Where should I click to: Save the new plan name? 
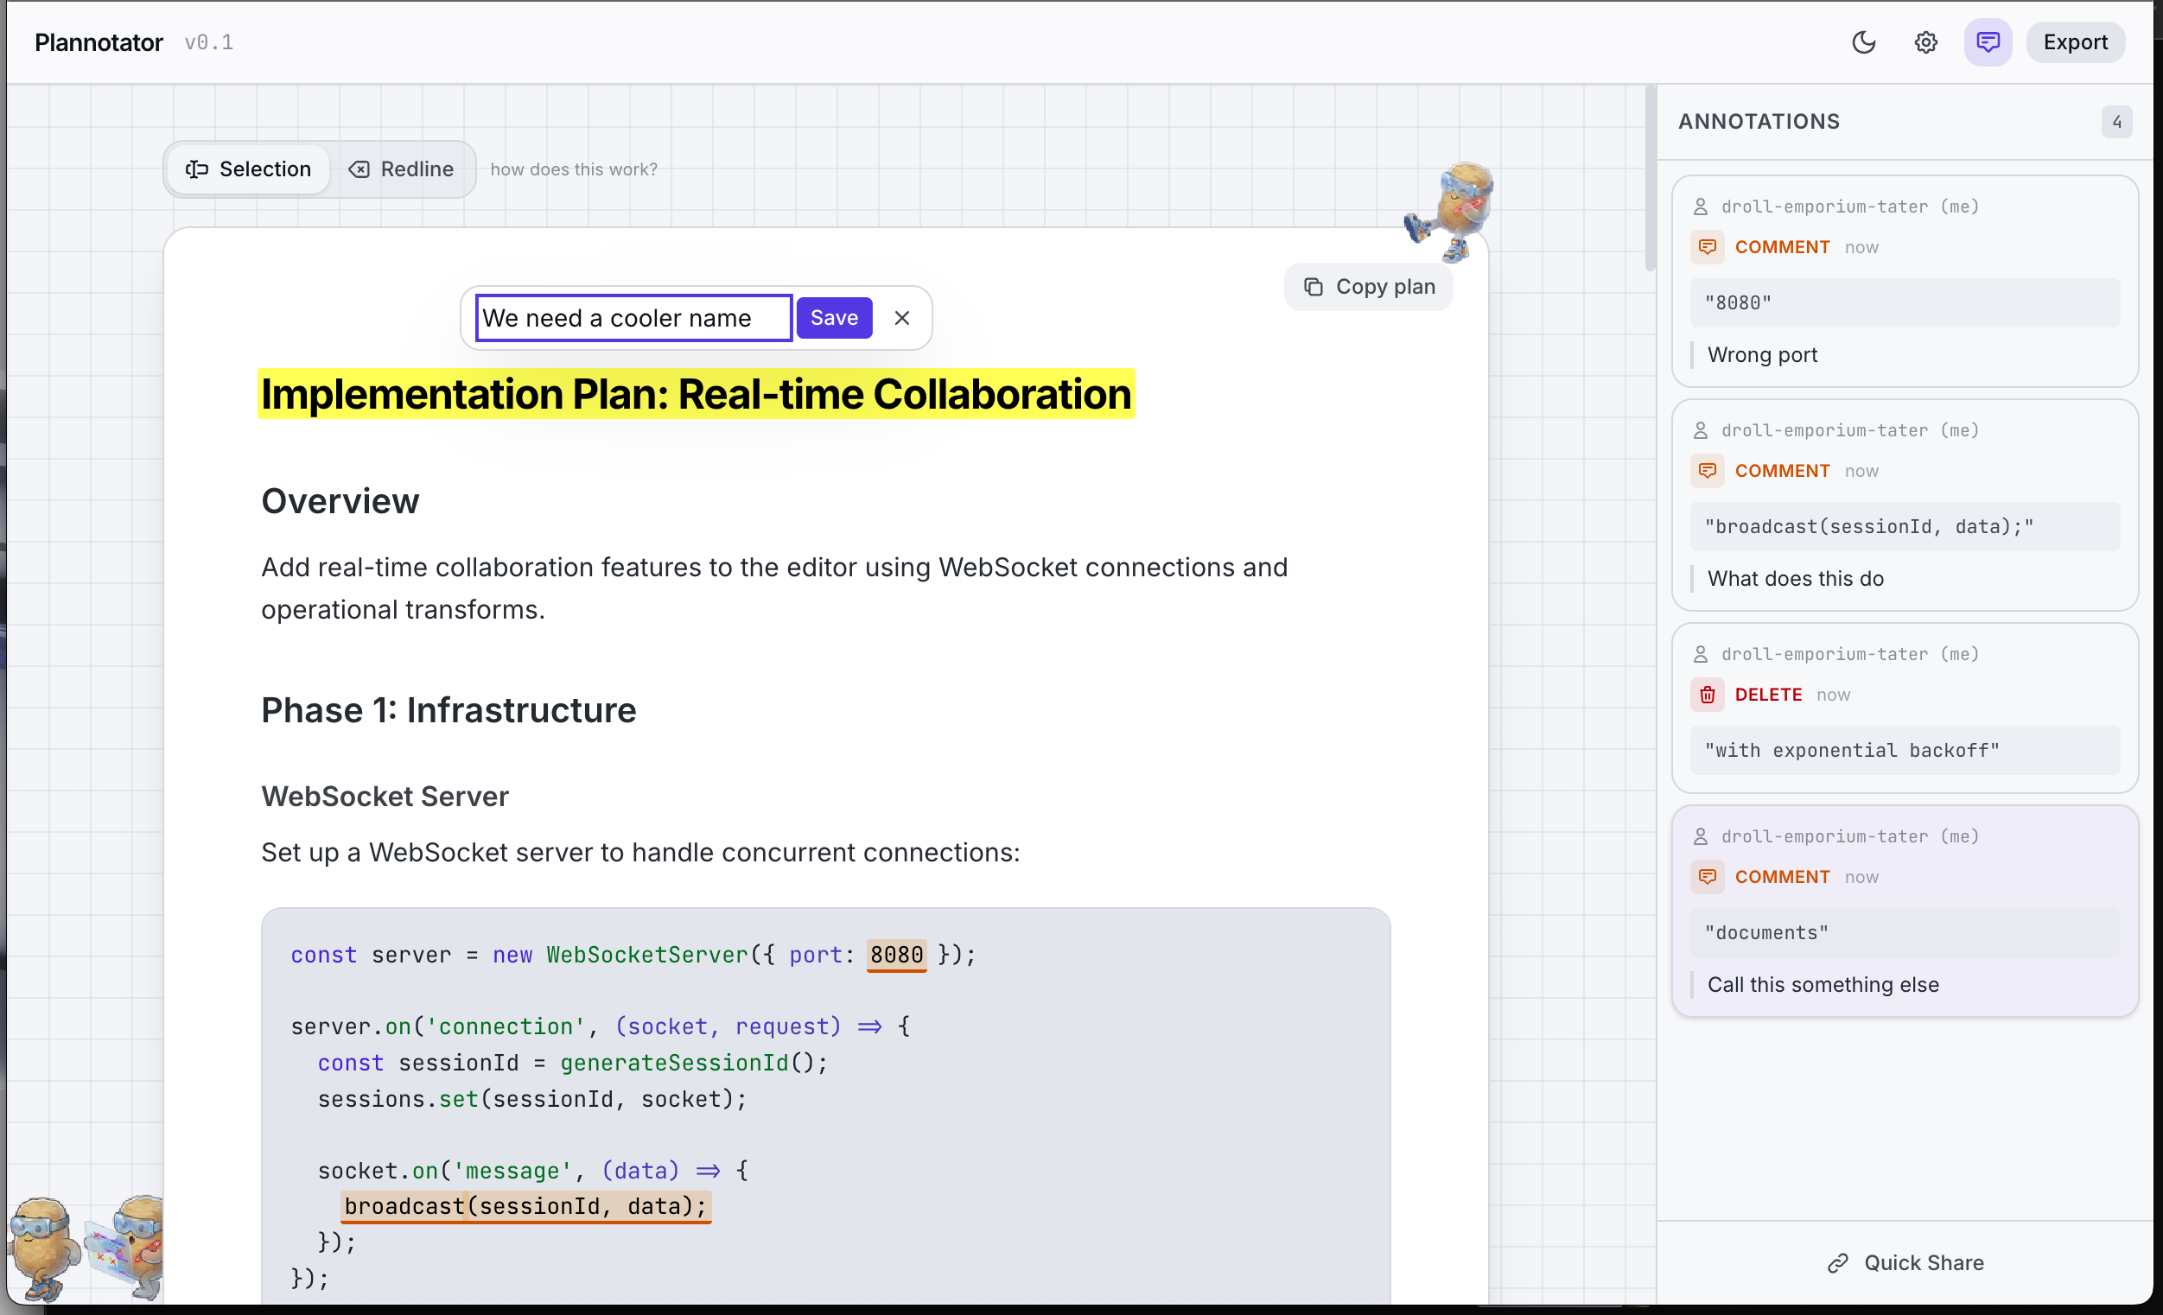[834, 317]
